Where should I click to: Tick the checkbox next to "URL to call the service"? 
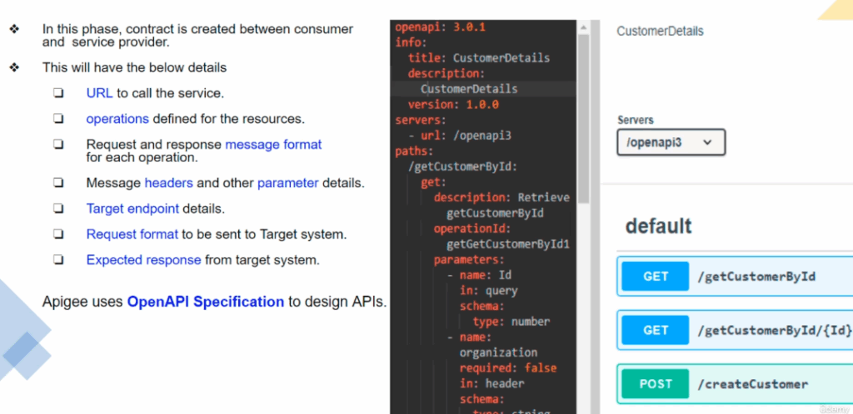tap(58, 93)
